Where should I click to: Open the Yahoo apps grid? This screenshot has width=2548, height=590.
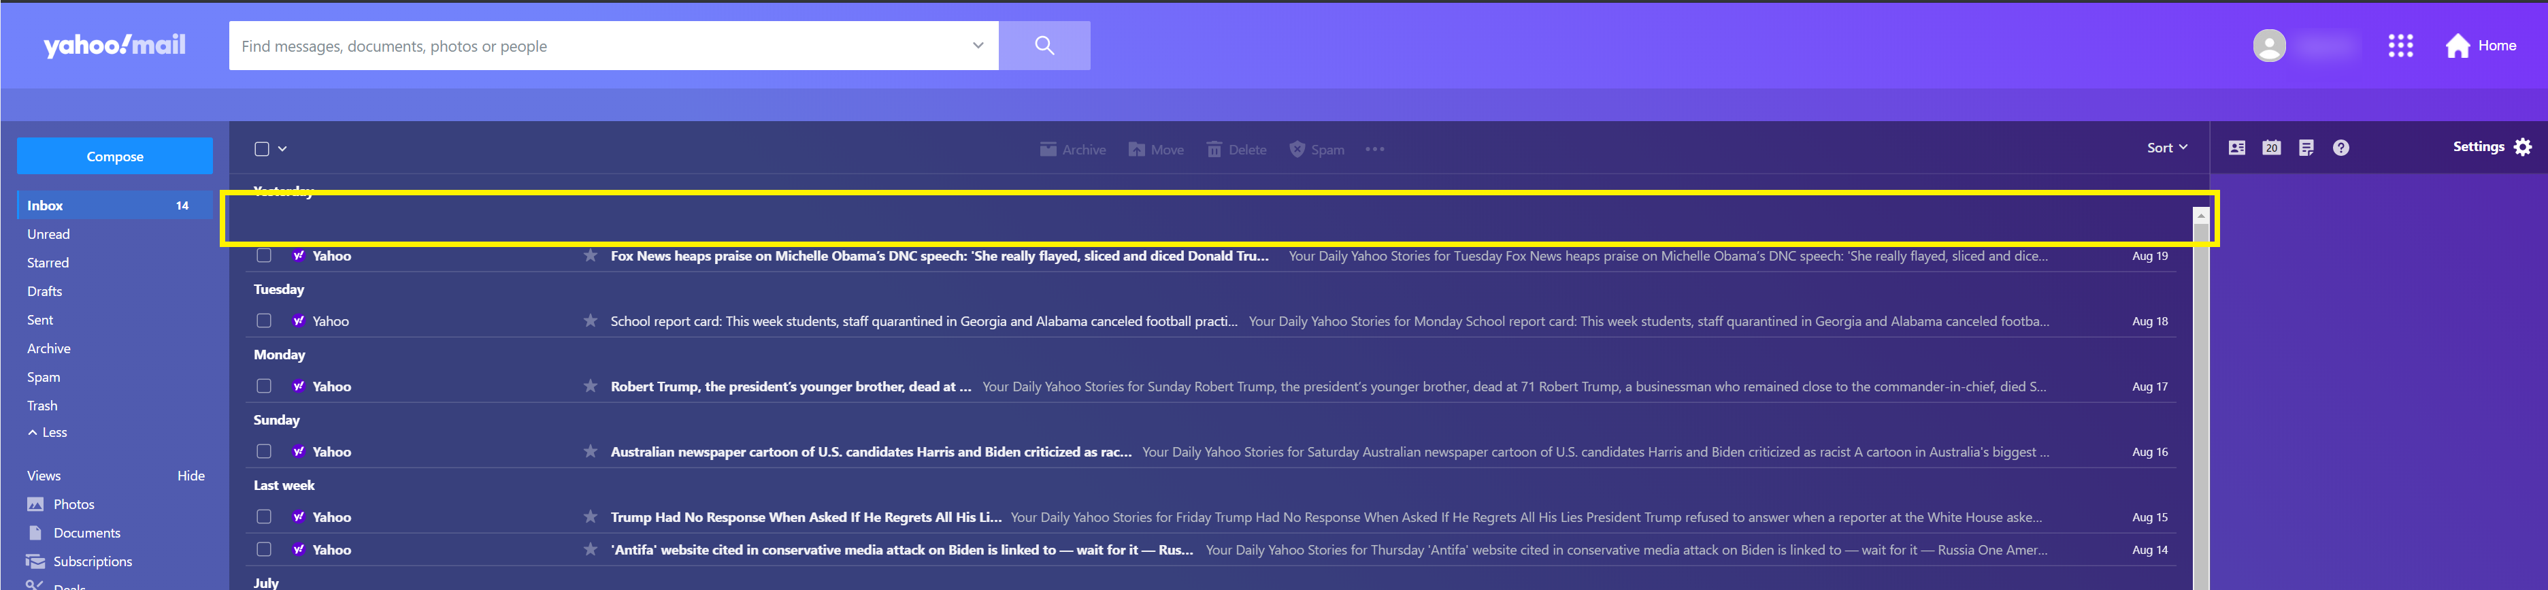2400,46
